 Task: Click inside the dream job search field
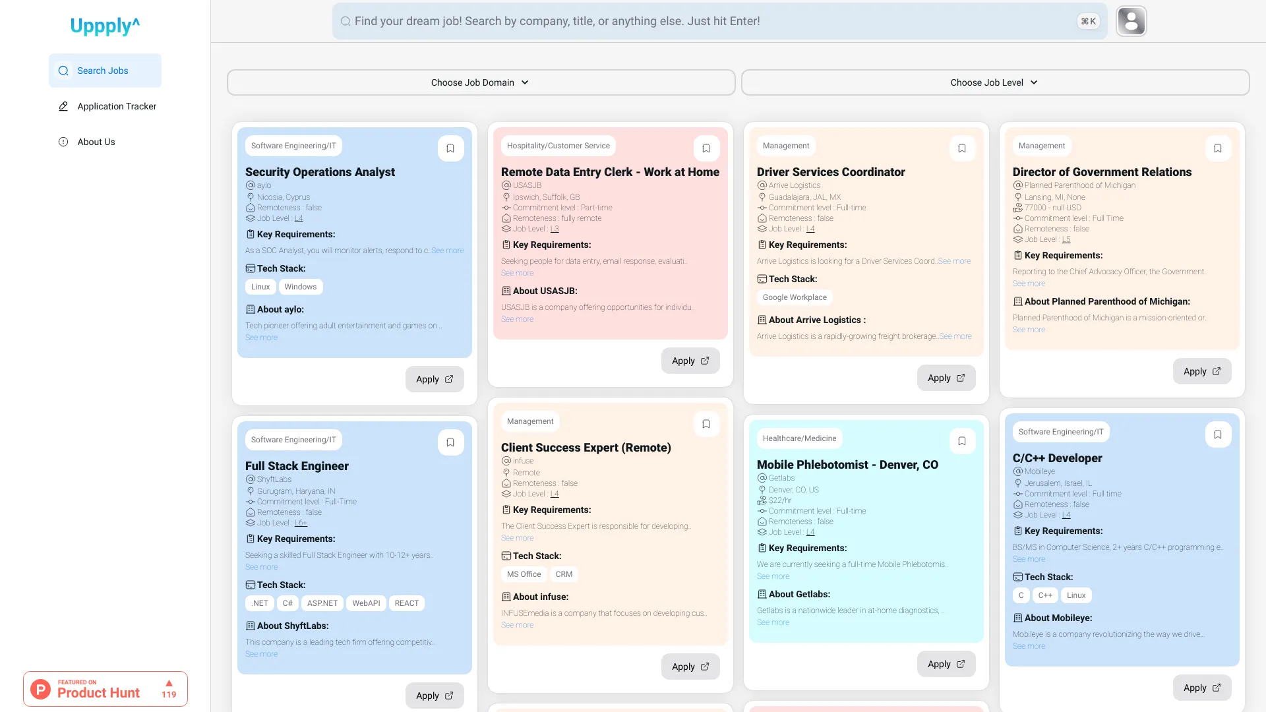click(x=659, y=20)
